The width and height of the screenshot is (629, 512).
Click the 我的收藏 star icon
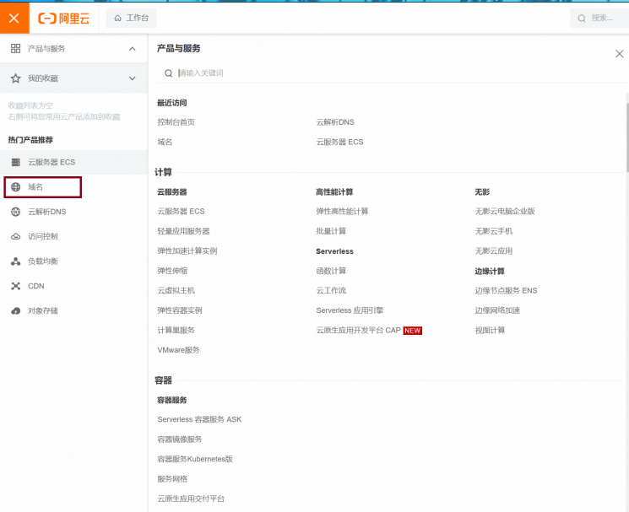pyautogui.click(x=16, y=78)
